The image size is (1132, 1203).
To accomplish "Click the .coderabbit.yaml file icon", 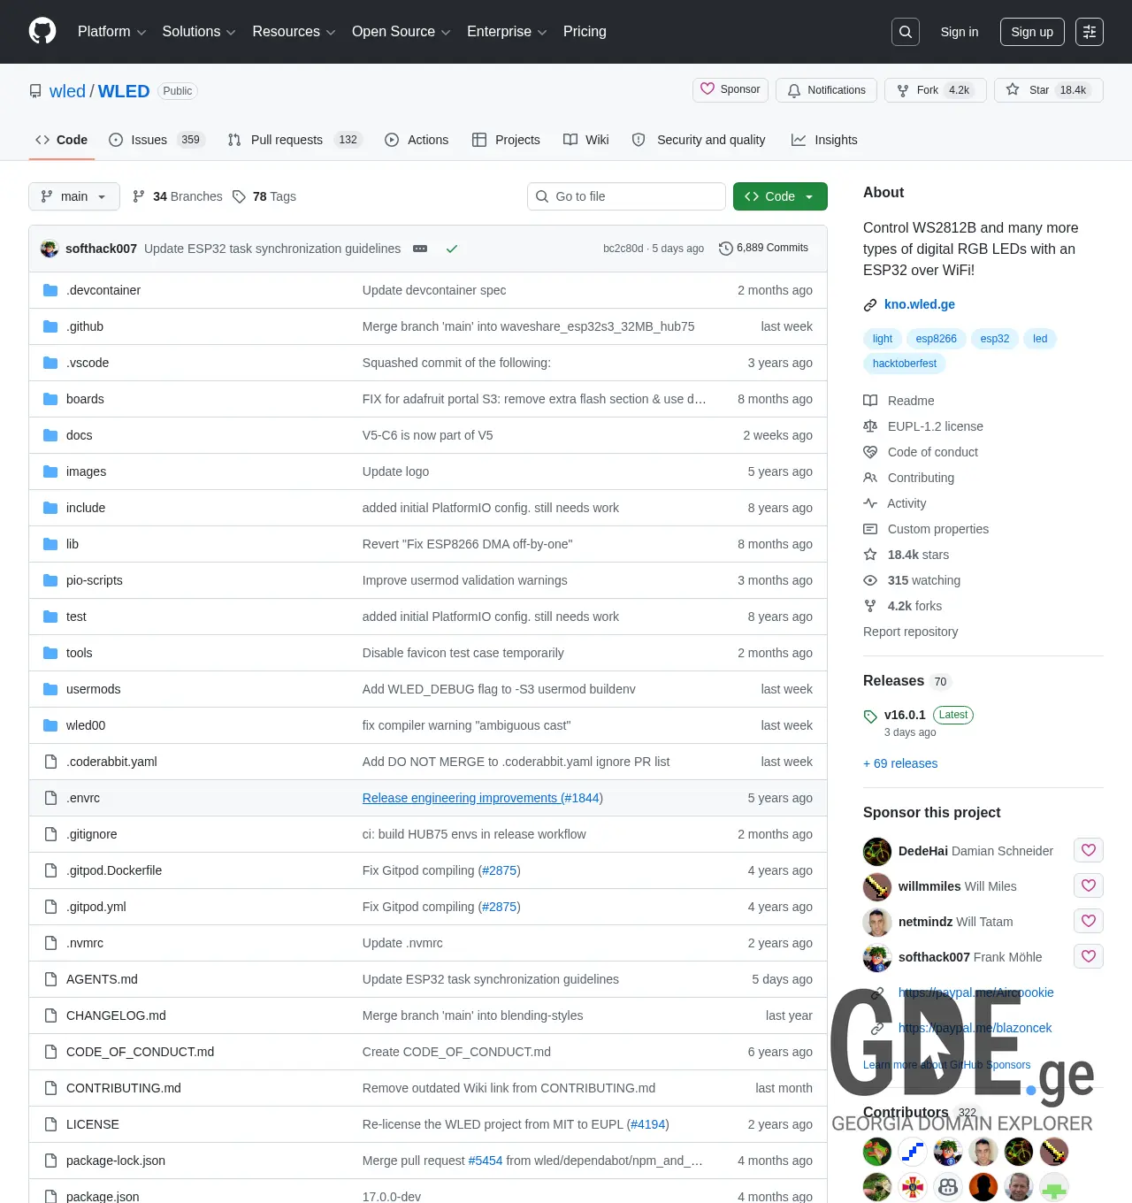I will (x=50, y=762).
